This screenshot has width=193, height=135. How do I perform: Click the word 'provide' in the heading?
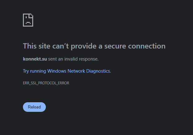pyautogui.click(x=84, y=46)
